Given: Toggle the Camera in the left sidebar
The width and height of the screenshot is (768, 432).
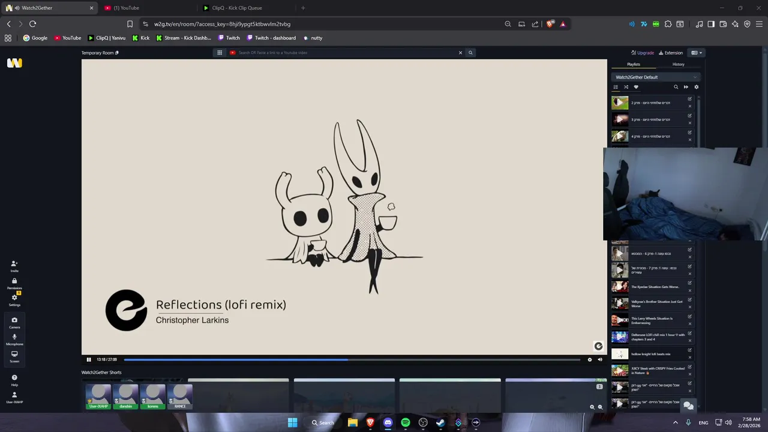Looking at the screenshot, I should tap(14, 323).
